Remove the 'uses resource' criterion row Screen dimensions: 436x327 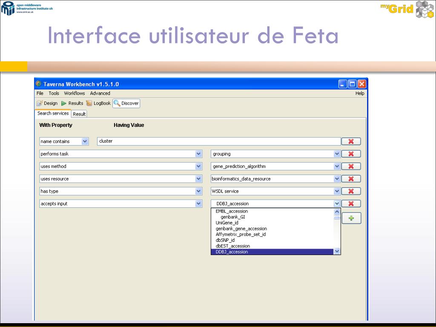(x=351, y=179)
